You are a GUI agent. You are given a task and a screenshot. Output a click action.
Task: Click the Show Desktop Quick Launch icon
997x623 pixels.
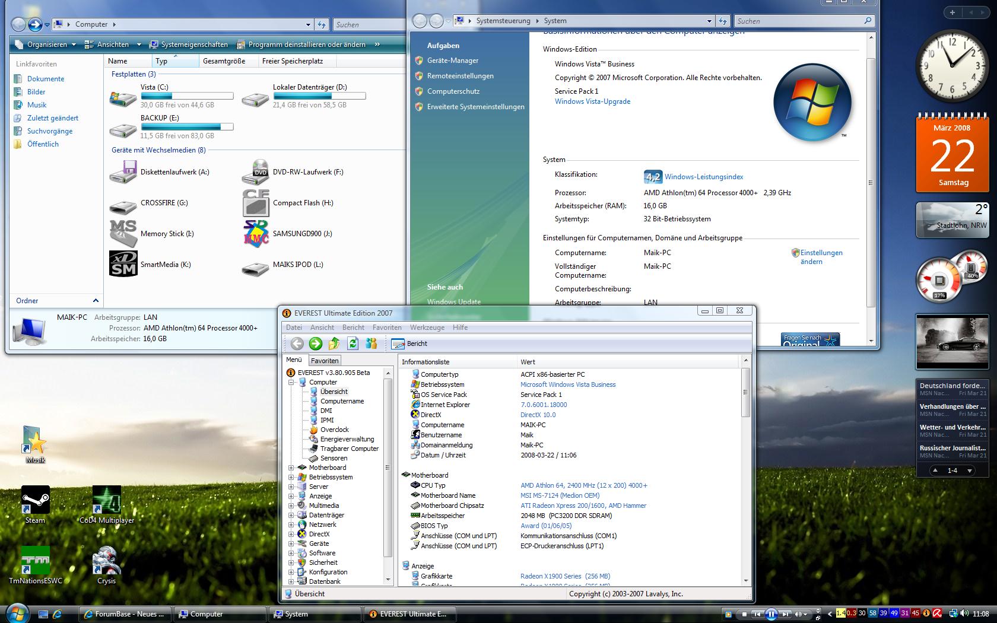click(43, 614)
